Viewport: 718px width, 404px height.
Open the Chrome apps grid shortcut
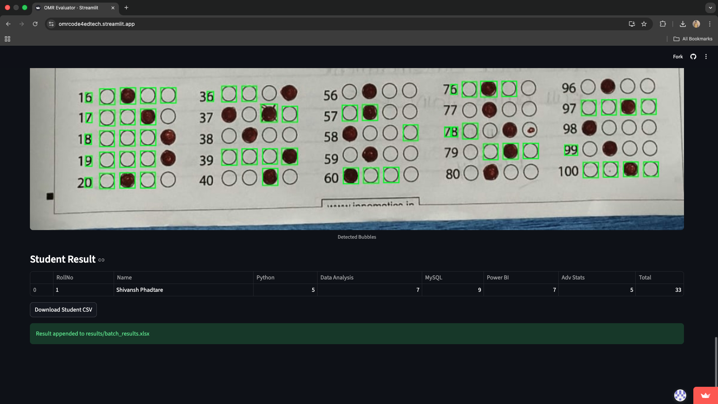[7, 39]
